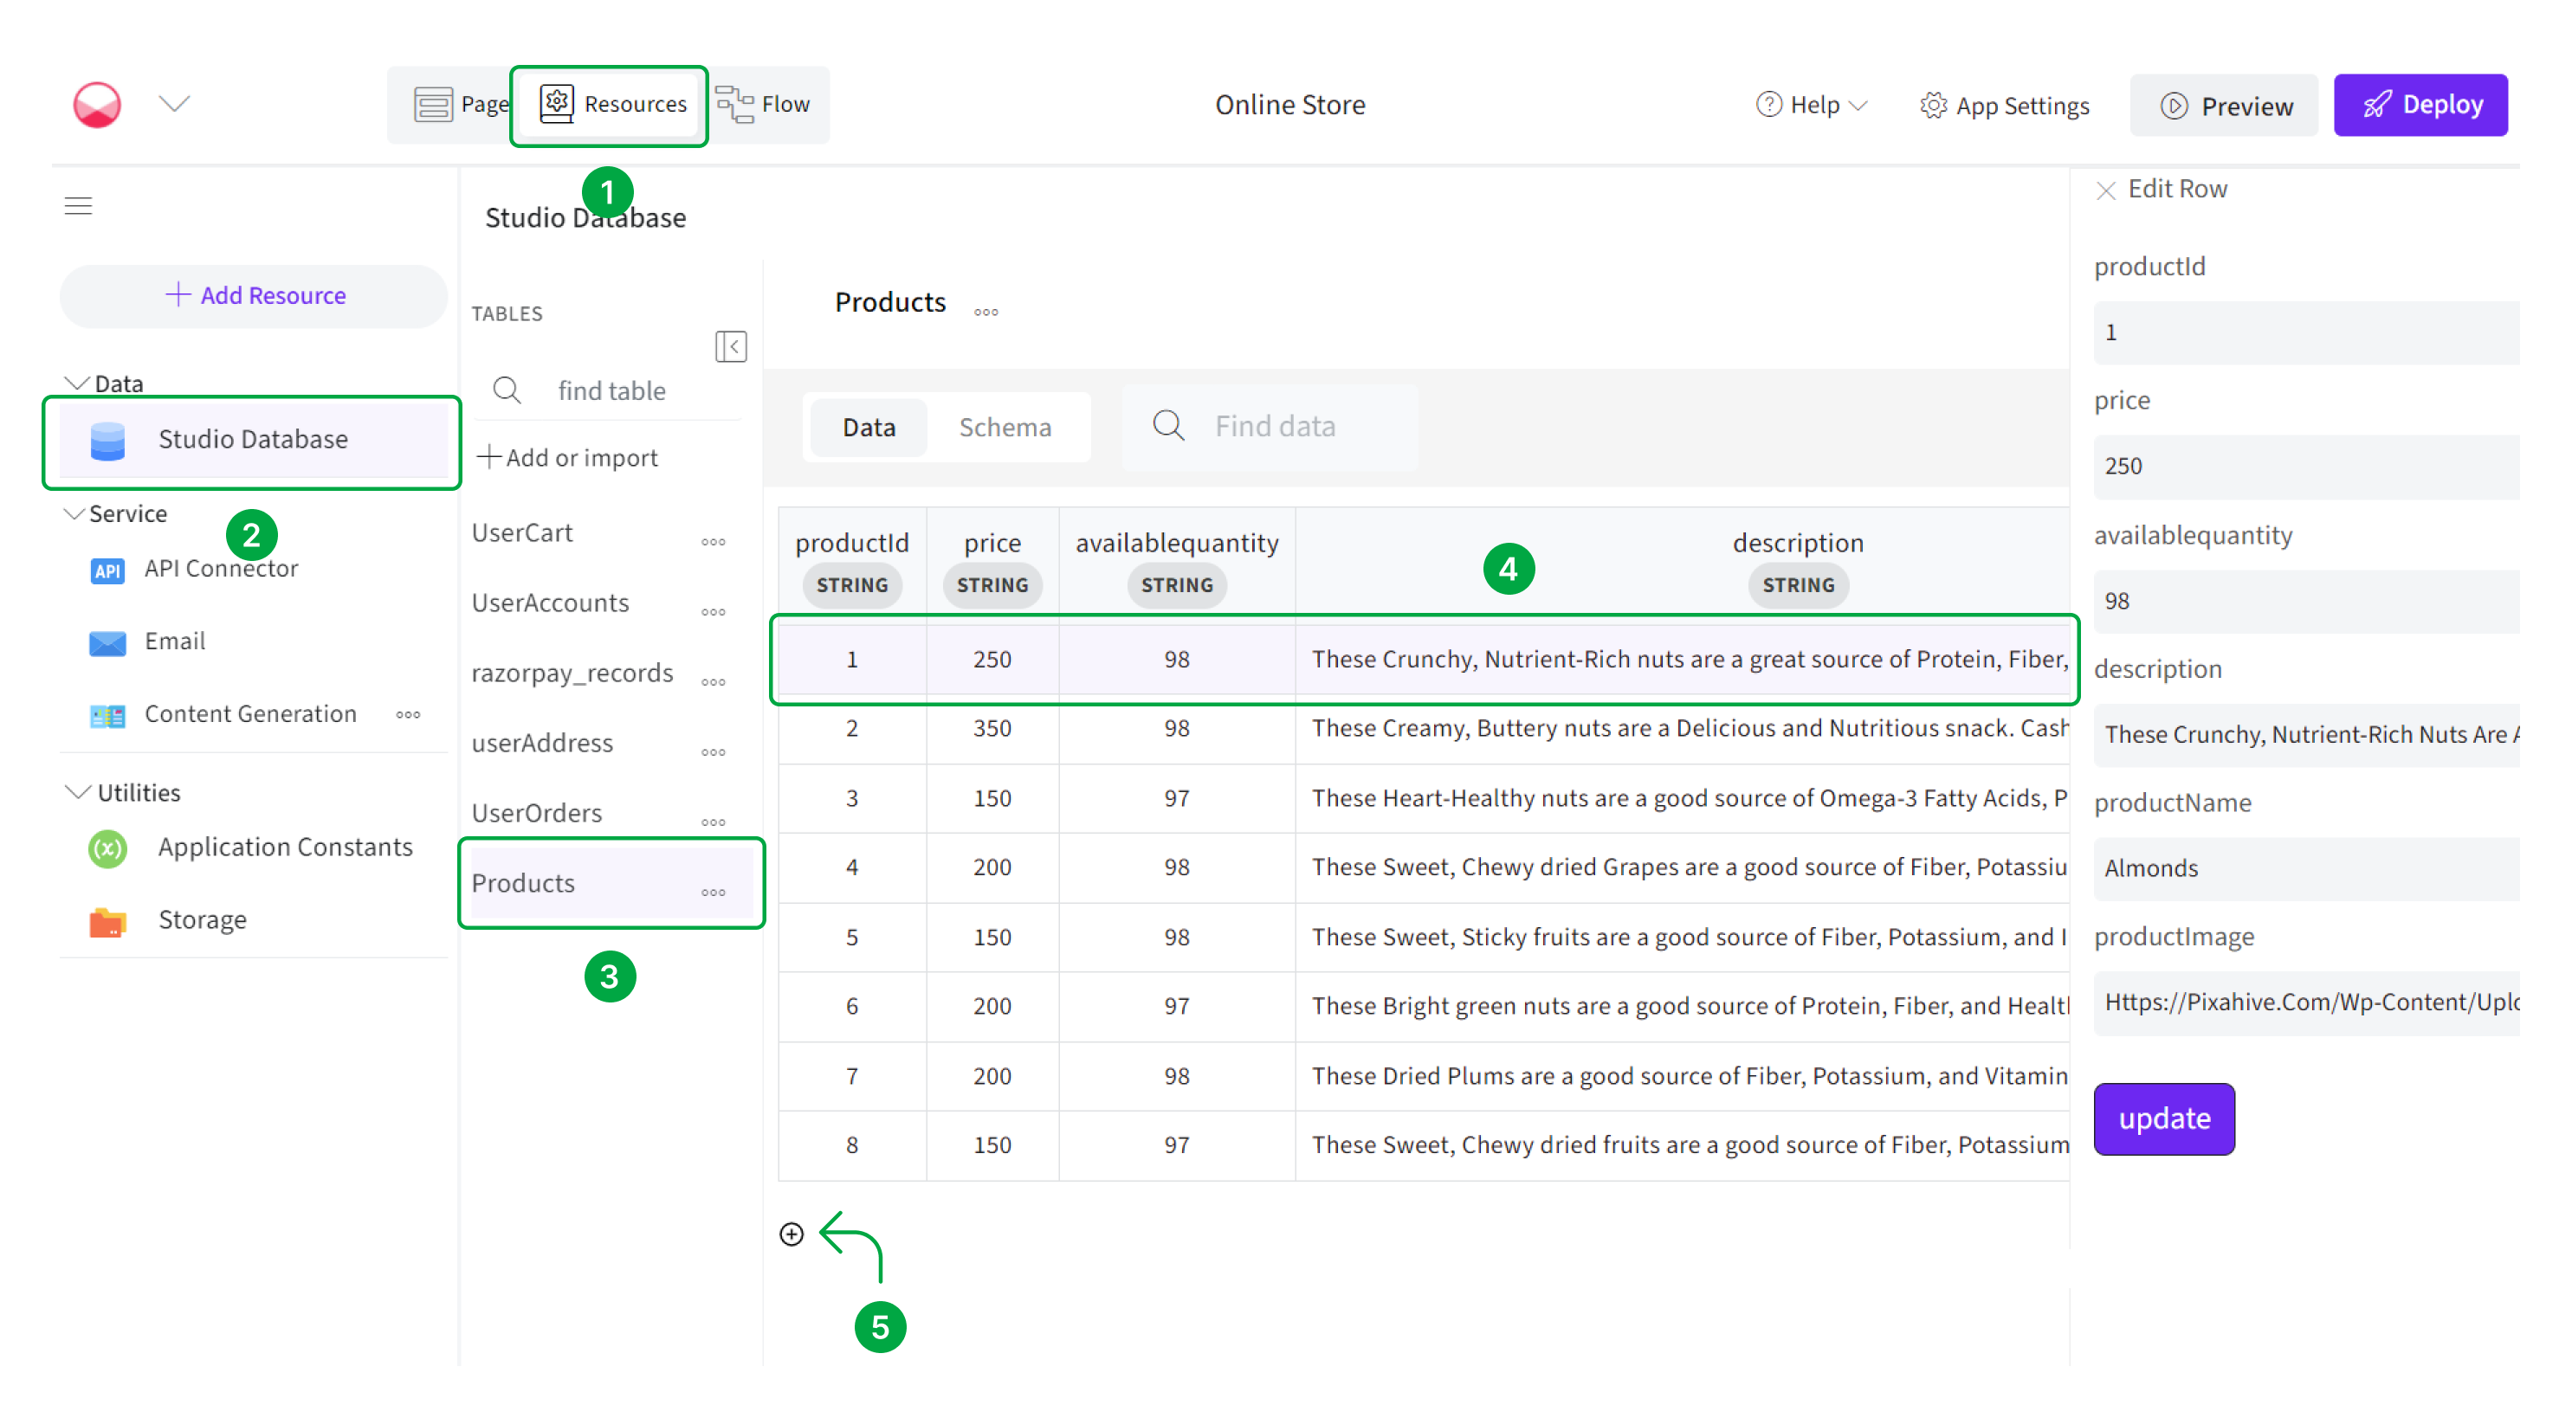Switch to the Schema tab
This screenshot has height=1418, width=2572.
[x=1005, y=427]
